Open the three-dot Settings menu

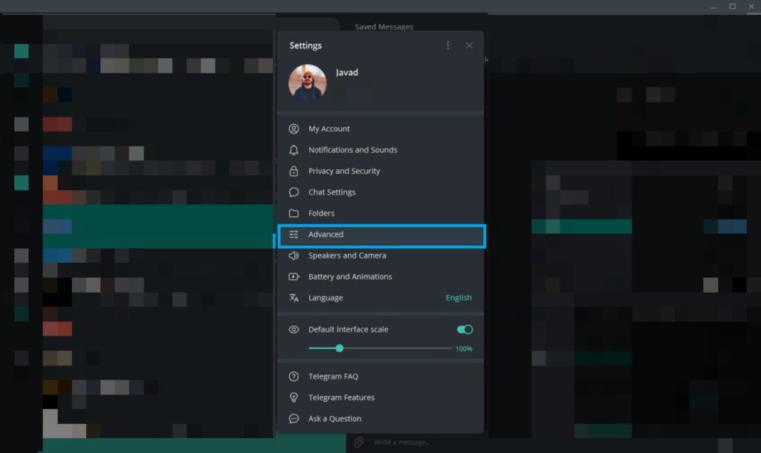point(447,45)
